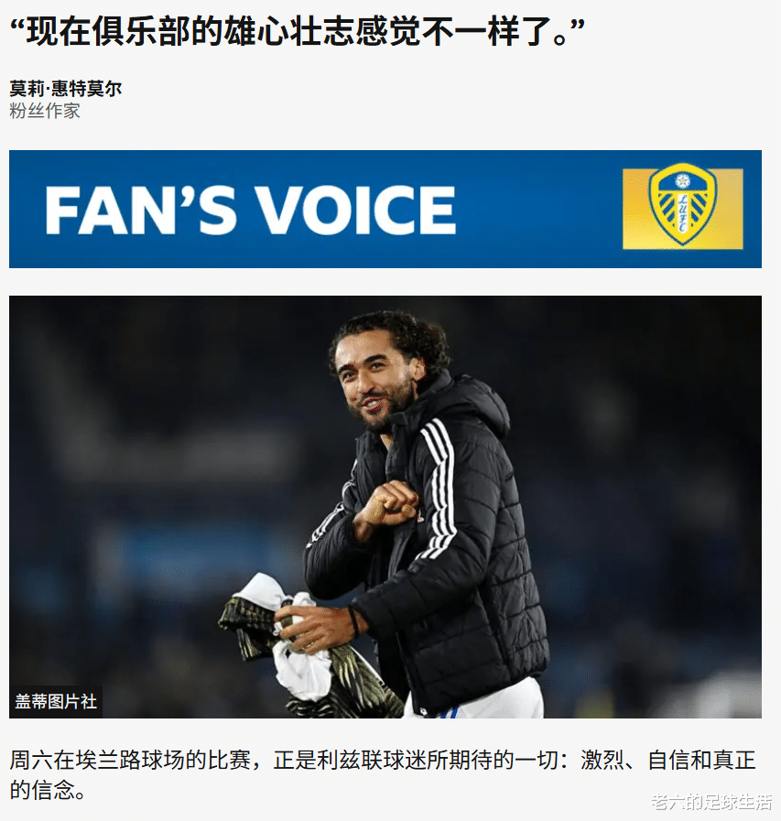
Task: Click the 粉丝作家 byline label
Action: tap(45, 111)
